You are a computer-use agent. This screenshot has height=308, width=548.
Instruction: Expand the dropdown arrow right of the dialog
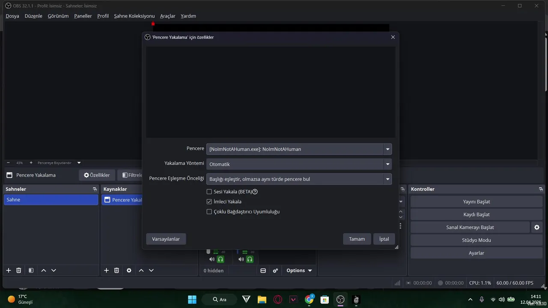click(x=401, y=201)
